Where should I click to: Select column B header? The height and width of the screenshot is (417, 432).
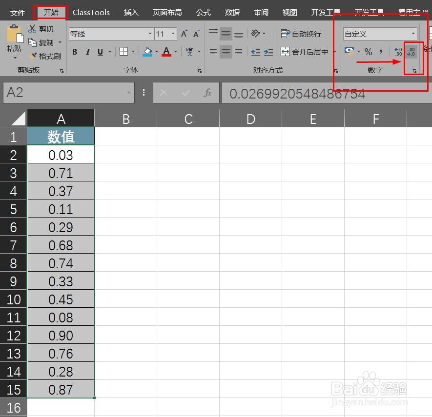pyautogui.click(x=126, y=119)
